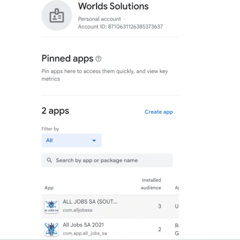
Task: Click the developer account badge avatar
Action: [x=57, y=16]
